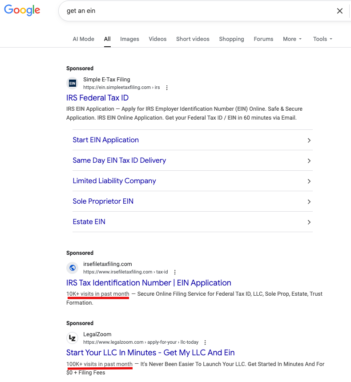The width and height of the screenshot is (351, 382).
Task: Clear the search box with X icon
Action: 339,11
